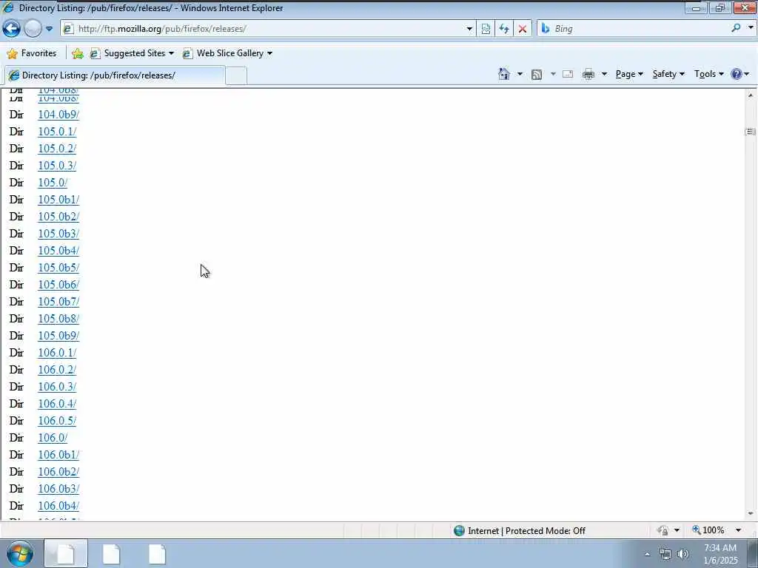Open link 105.0b5/

pos(58,268)
